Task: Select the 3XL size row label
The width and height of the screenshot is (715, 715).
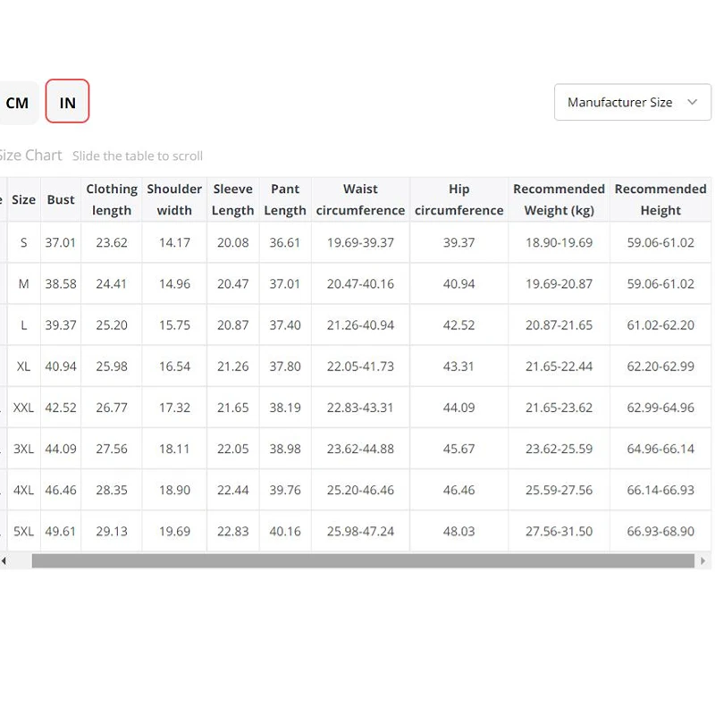Action: pyautogui.click(x=24, y=450)
